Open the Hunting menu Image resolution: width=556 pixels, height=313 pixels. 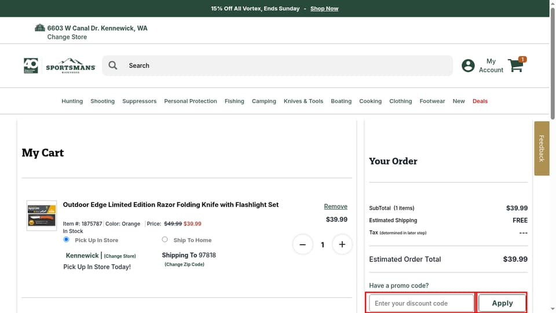tap(72, 101)
